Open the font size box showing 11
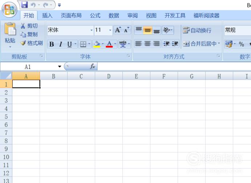The height and width of the screenshot is (183, 251). click(103, 30)
